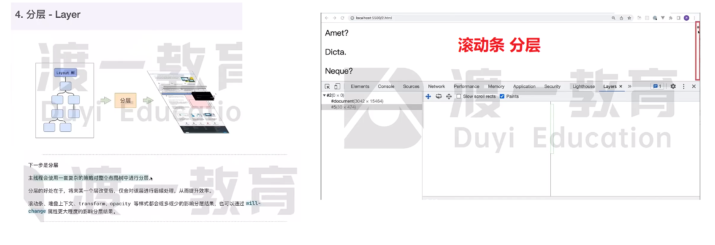Click the zoom magnifier icon in address bar

coord(613,18)
